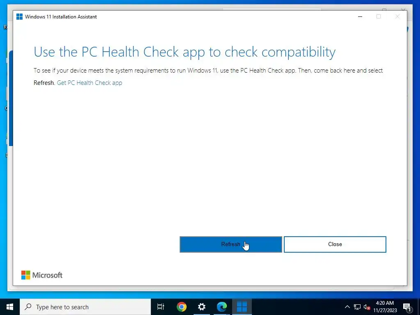Click the Windows logo in title bar
The height and width of the screenshot is (315, 420).
coord(20,16)
